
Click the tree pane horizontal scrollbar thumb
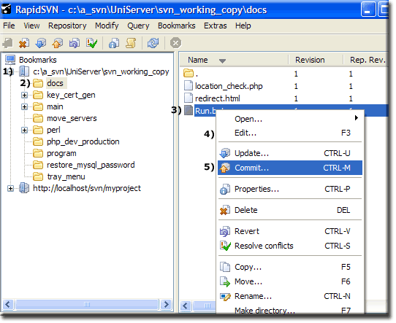(x=87, y=305)
